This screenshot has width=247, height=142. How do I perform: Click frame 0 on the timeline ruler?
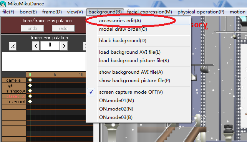pos(30,74)
